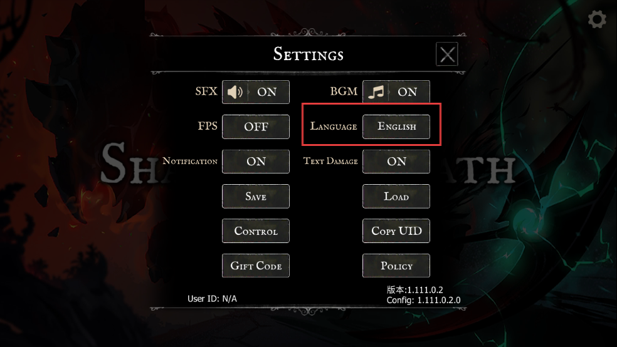The width and height of the screenshot is (617, 347).
Task: Open the Control settings
Action: [256, 230]
